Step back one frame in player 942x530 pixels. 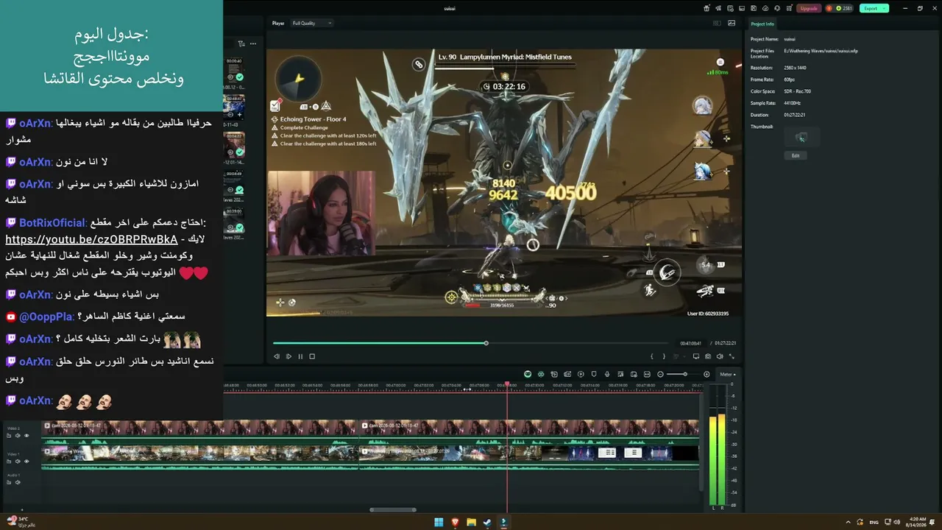(x=277, y=356)
